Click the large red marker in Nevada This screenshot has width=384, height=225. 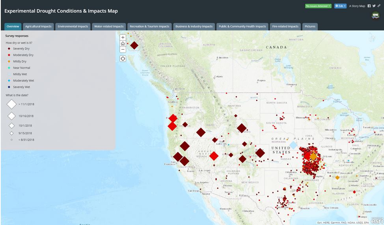point(214,156)
